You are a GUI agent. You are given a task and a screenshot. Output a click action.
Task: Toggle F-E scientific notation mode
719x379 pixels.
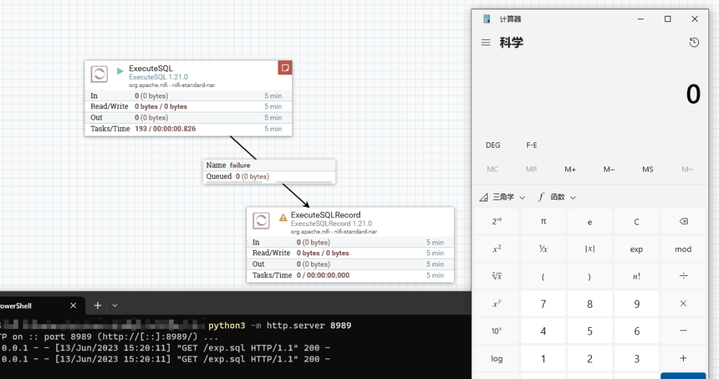pos(531,145)
